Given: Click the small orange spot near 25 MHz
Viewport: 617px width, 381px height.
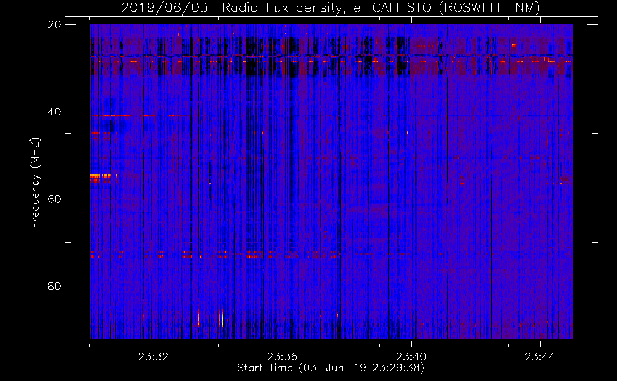Looking at the screenshot, I should pos(514,45).
